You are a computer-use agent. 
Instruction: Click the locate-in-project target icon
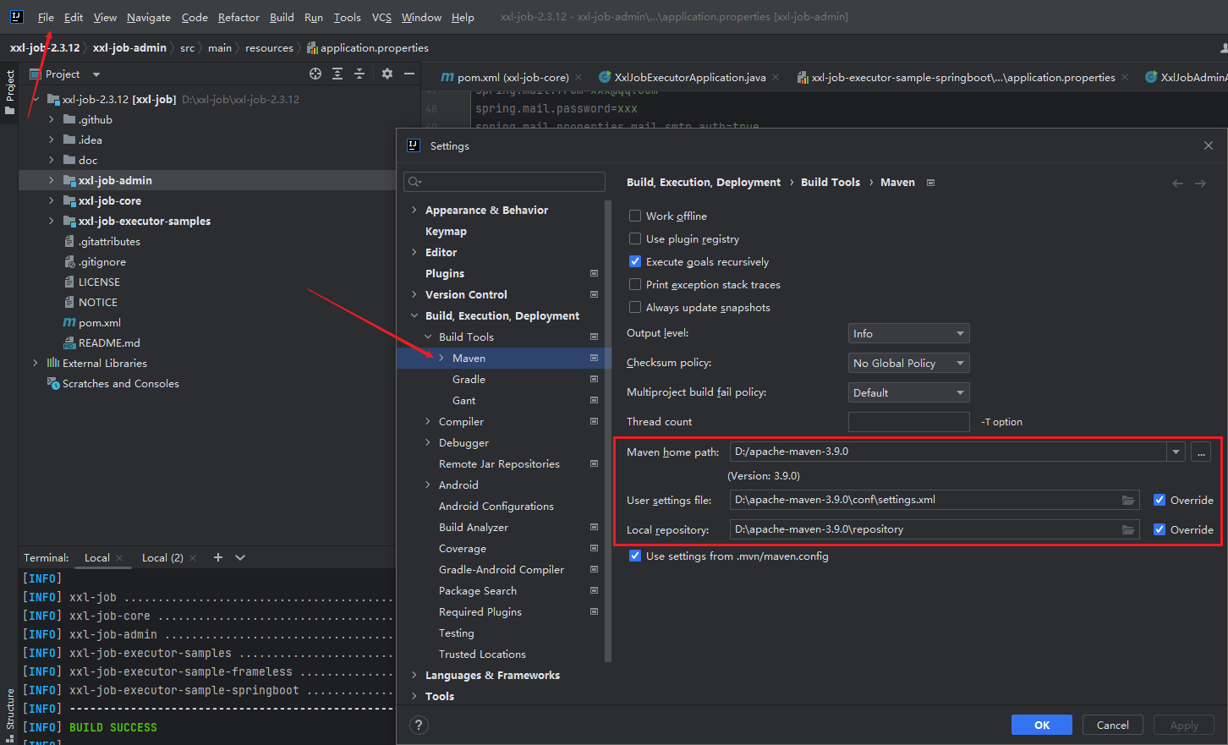pos(315,74)
